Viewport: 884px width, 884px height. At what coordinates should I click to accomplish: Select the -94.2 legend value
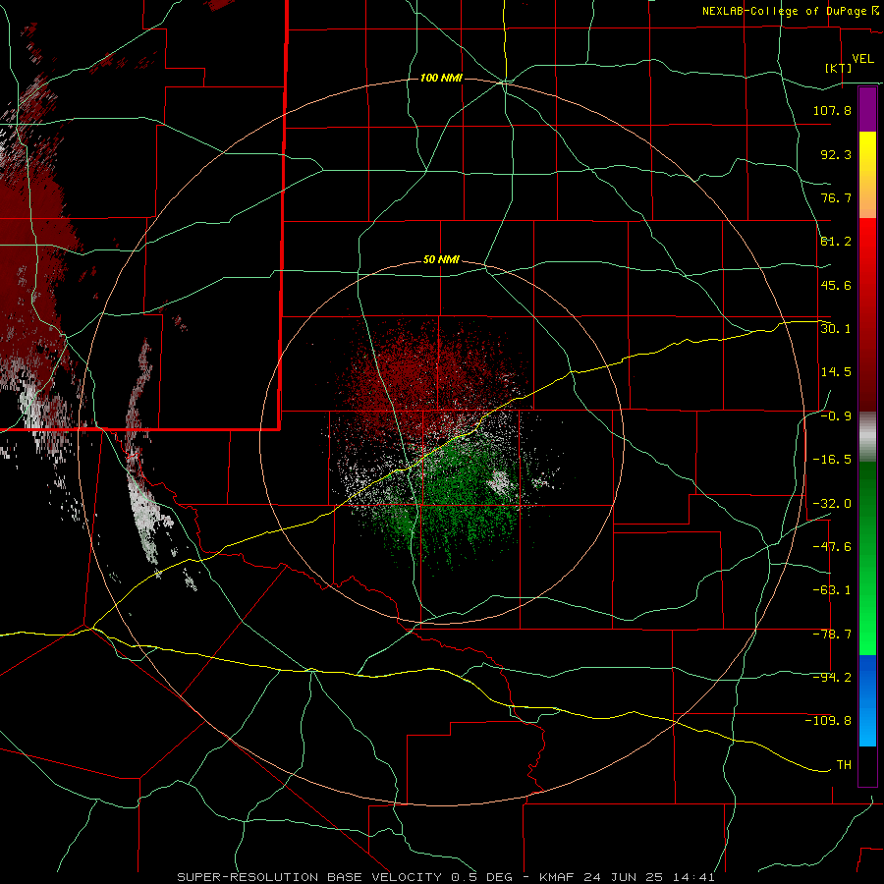tap(832, 677)
